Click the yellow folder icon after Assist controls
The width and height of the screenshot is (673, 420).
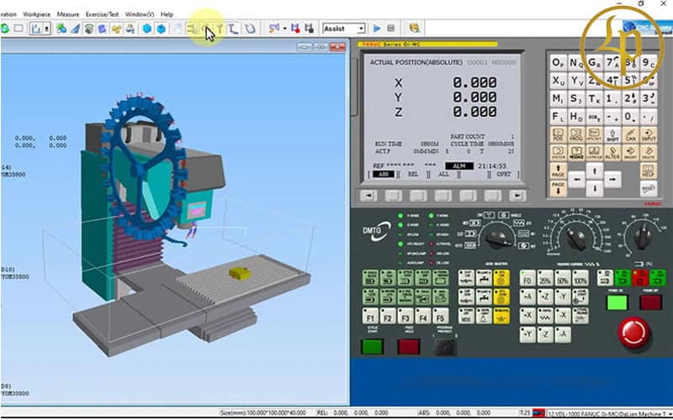(414, 29)
